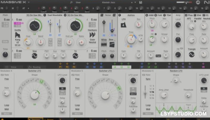Viewport: 210px width, 120px height.
Task: Open the AT dropdown arrow
Action: [28, 8]
